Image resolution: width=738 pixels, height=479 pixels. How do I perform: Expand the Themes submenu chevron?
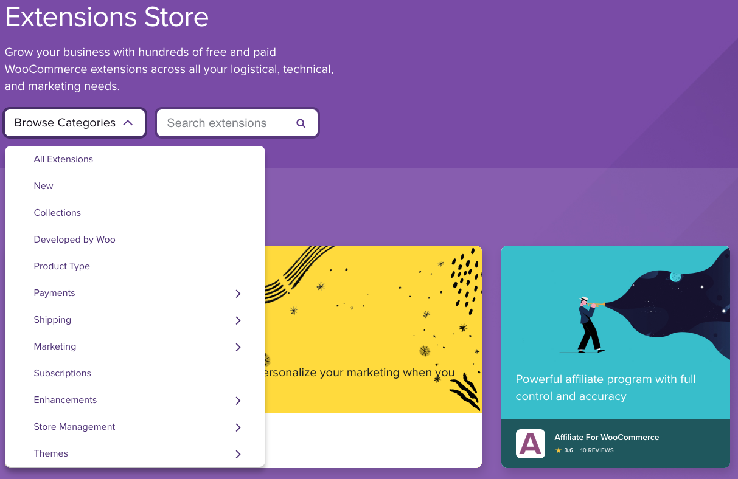click(x=238, y=454)
